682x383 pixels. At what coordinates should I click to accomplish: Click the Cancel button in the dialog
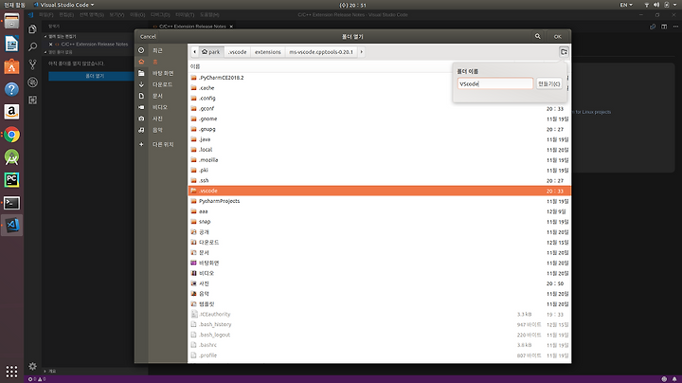[148, 37]
